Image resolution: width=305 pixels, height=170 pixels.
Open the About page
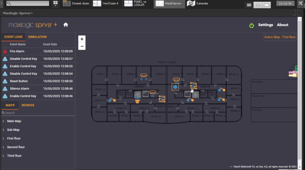point(282,25)
